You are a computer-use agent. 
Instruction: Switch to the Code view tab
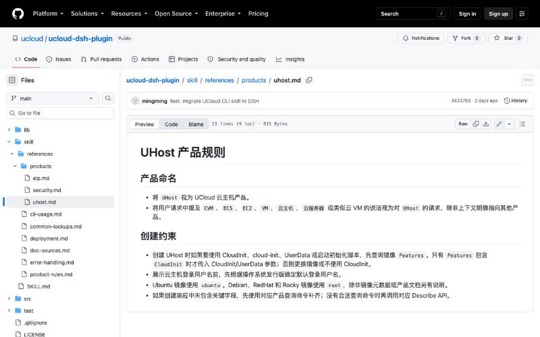point(171,124)
